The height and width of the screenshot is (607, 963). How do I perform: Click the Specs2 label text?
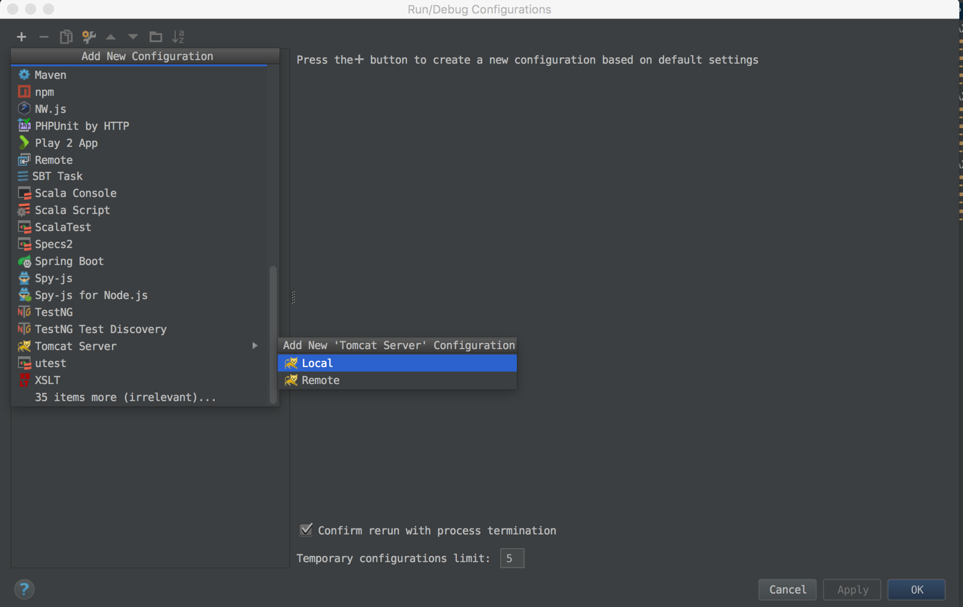tap(54, 244)
